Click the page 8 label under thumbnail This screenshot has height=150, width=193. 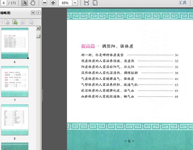[x=15, y=138]
